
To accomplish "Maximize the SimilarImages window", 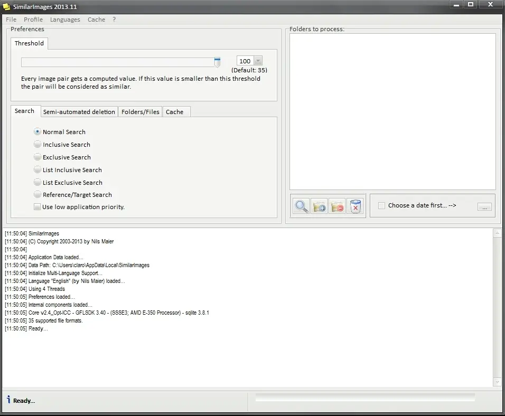I will [471, 5].
